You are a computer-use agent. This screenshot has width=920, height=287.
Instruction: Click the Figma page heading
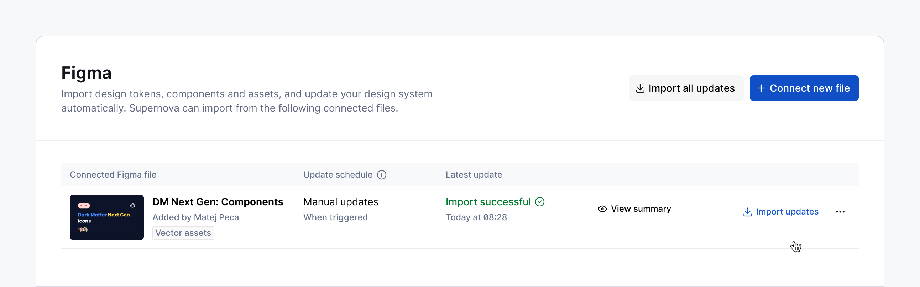pos(87,73)
